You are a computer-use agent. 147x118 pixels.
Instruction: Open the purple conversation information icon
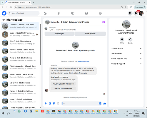pyautogui.click(x=103, y=22)
